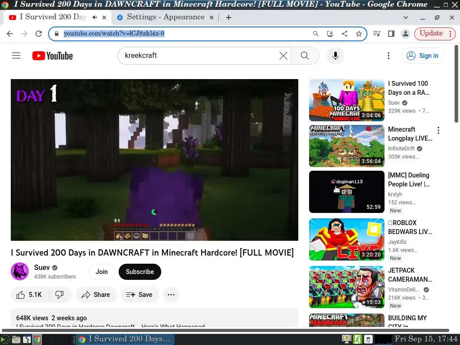
Task: Open the Chrome three-dot menu beside Update
Action: point(450,34)
